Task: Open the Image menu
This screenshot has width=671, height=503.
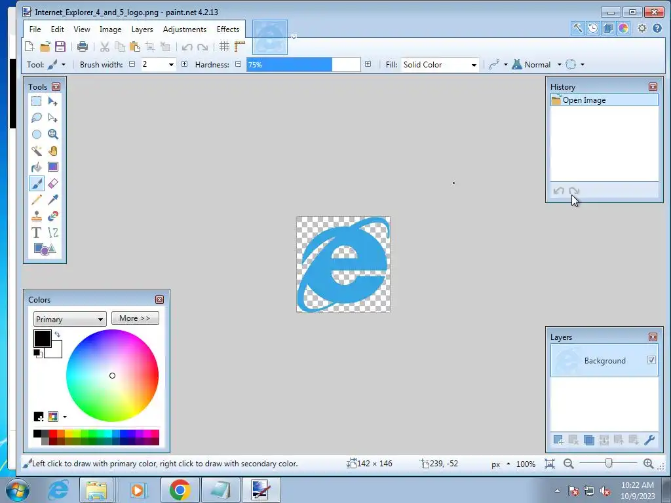Action: click(110, 29)
